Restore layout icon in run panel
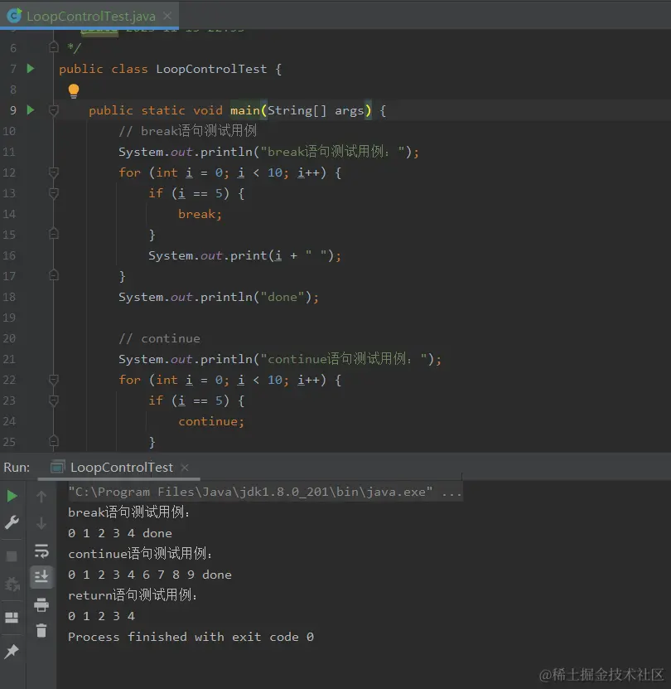671x689 pixels. [x=12, y=618]
